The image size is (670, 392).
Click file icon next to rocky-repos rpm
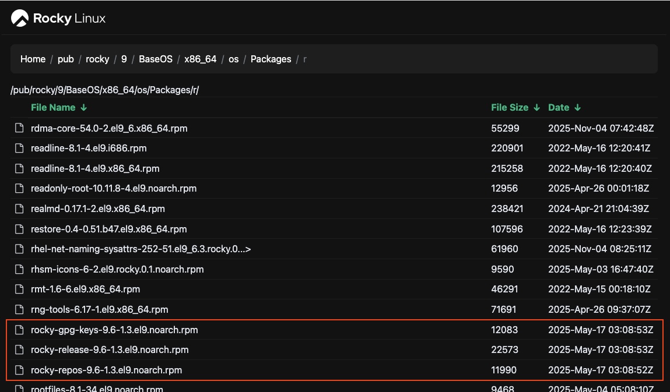click(x=19, y=370)
